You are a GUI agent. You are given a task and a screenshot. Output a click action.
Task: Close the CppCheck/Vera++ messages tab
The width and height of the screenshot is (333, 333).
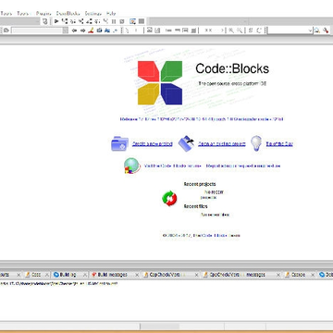click(278, 275)
